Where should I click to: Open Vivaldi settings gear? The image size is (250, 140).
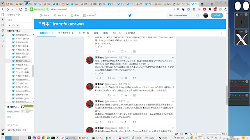(x=3, y=129)
